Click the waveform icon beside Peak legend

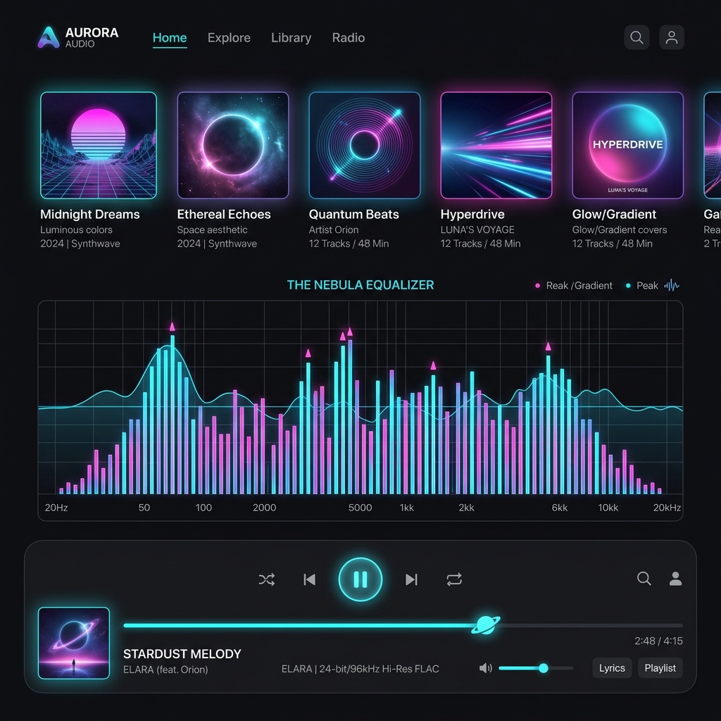[x=672, y=285]
